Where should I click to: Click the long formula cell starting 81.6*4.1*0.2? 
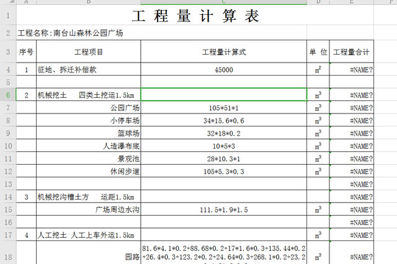[223, 253]
